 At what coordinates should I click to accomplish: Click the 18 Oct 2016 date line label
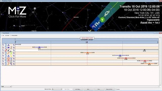tap(87, 38)
